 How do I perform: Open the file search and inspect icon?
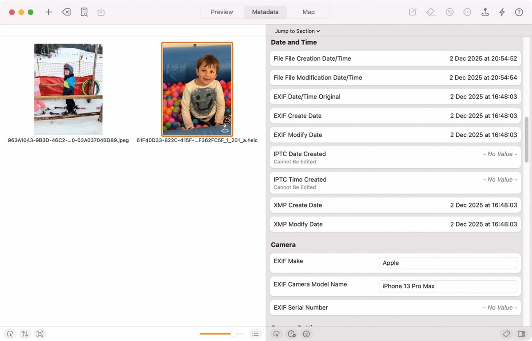84,12
